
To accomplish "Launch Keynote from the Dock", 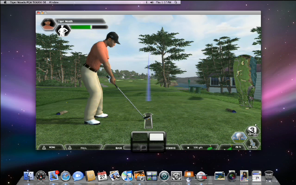I will tap(189, 176).
